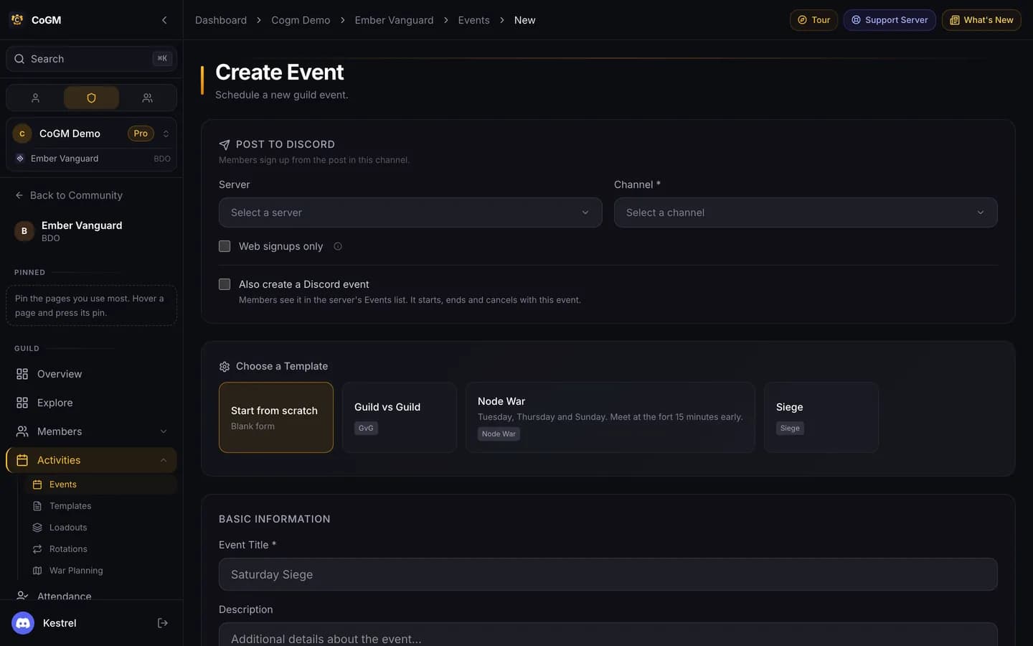Go to Events in the Activities submenu
The width and height of the screenshot is (1033, 646).
(100, 484)
